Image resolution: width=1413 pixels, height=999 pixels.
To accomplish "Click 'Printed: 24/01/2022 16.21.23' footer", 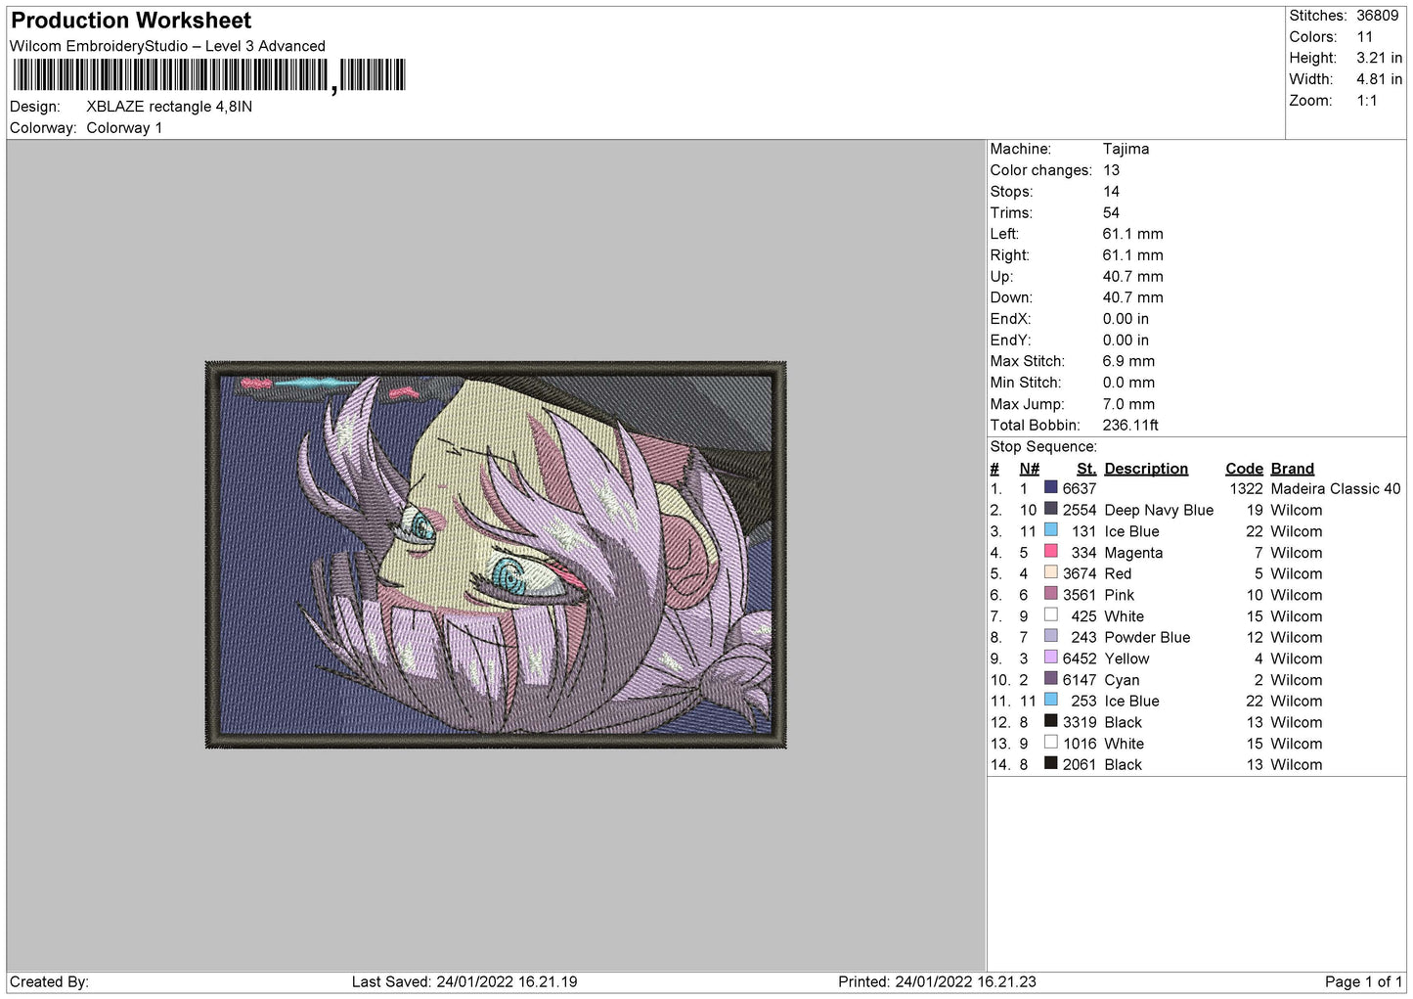I will click(x=937, y=981).
